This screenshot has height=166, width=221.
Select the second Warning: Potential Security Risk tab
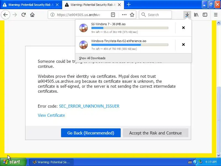tap(93, 5)
